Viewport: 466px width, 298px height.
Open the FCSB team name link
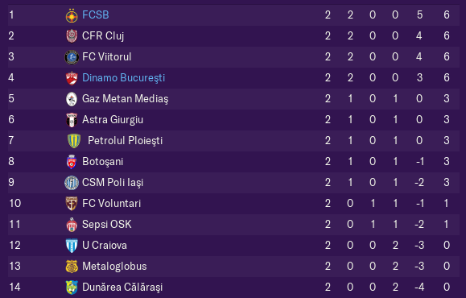click(x=96, y=14)
